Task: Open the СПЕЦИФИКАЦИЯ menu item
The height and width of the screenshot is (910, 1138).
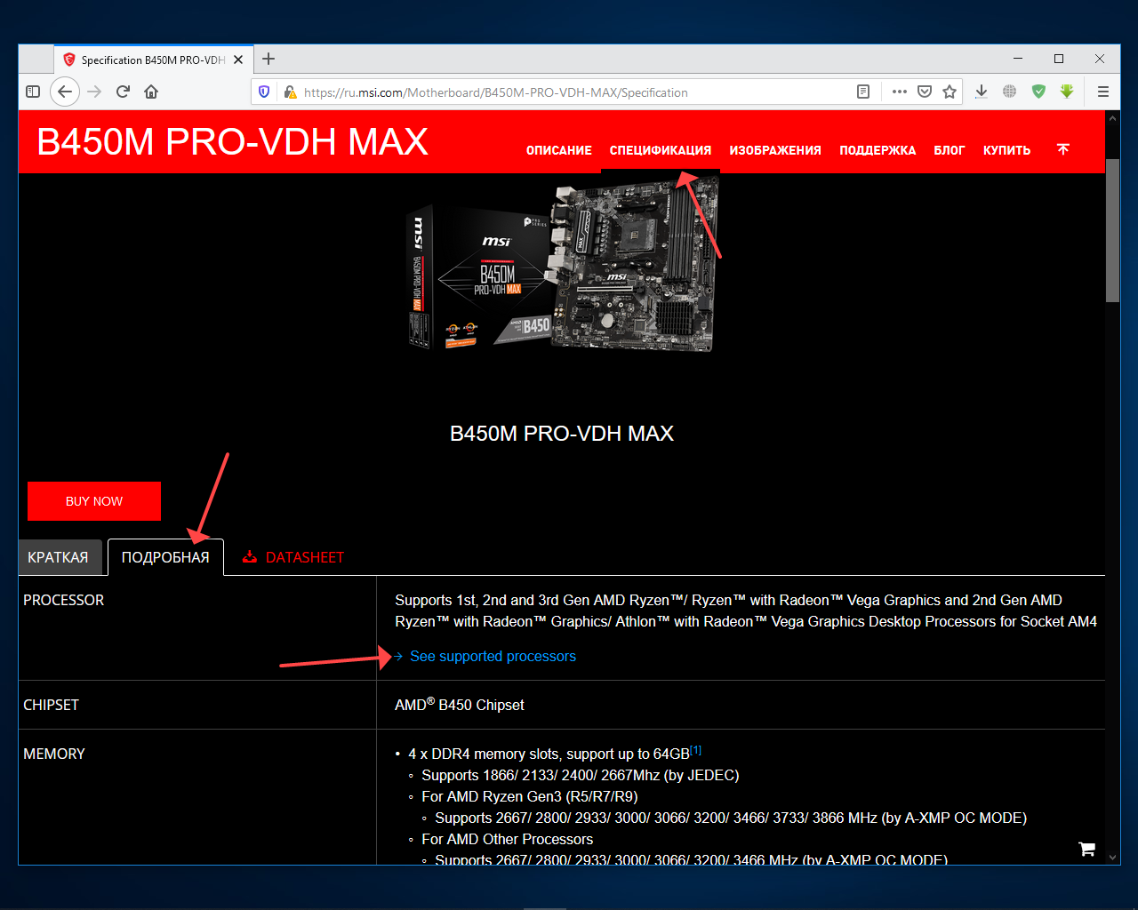Action: 661,150
